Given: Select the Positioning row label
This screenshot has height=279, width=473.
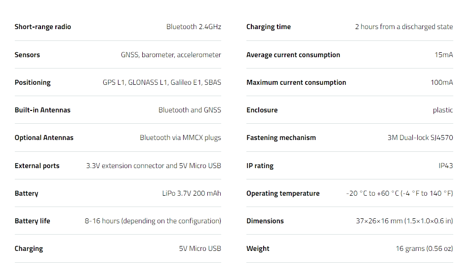Looking at the screenshot, I should coord(33,82).
